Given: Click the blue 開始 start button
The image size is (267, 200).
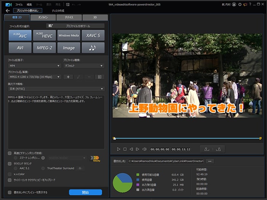Looking at the screenshot, I should [x=85, y=192].
